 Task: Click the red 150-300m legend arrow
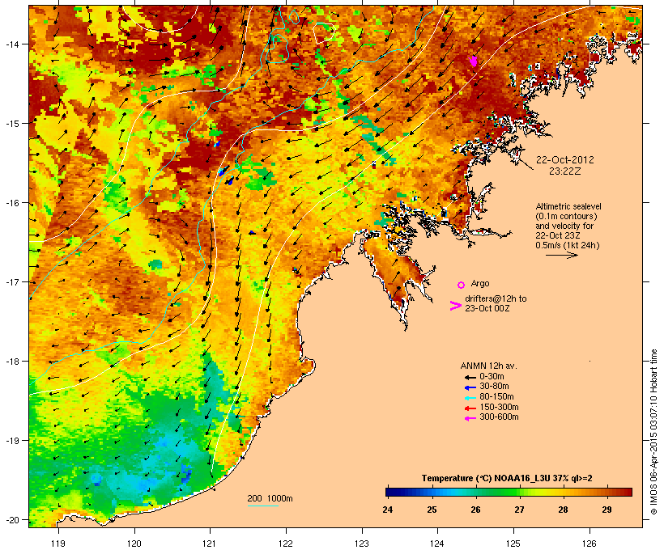[470, 408]
